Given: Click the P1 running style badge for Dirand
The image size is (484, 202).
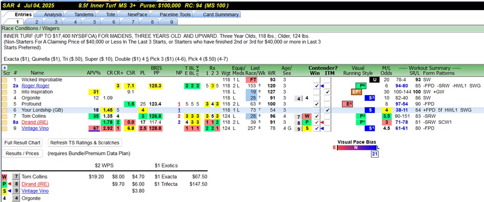Looking at the screenshot, I should pos(361,122).
